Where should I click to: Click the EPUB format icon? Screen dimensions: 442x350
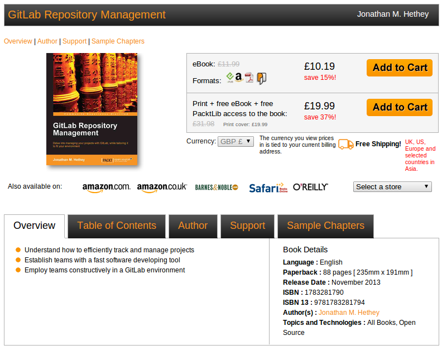(x=230, y=77)
